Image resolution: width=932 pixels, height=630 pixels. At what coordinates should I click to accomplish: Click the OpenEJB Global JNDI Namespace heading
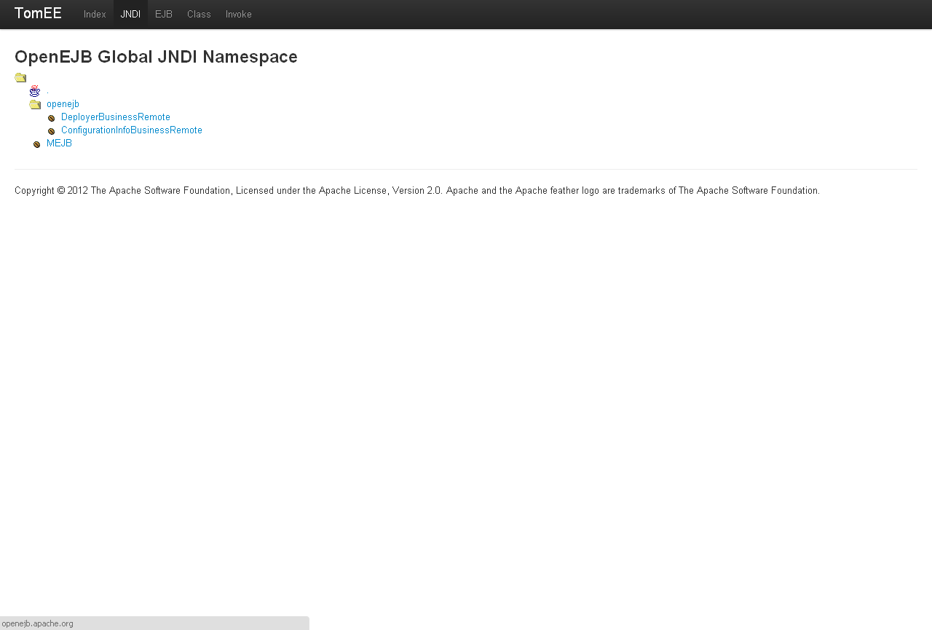[x=156, y=57]
